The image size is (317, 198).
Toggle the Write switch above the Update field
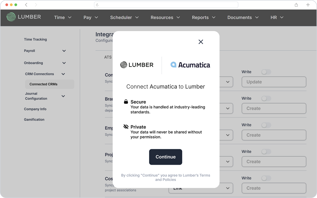(x=266, y=72)
